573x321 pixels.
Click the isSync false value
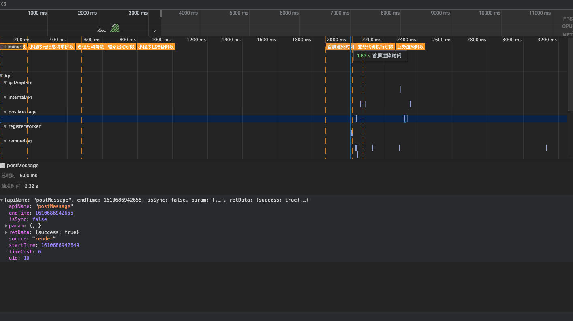40,219
